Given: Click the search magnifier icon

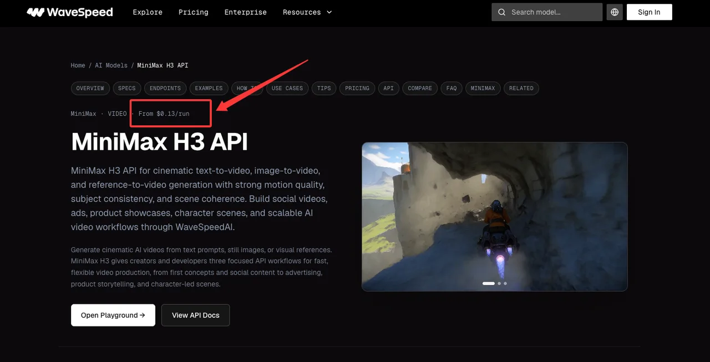Looking at the screenshot, I should (x=501, y=12).
